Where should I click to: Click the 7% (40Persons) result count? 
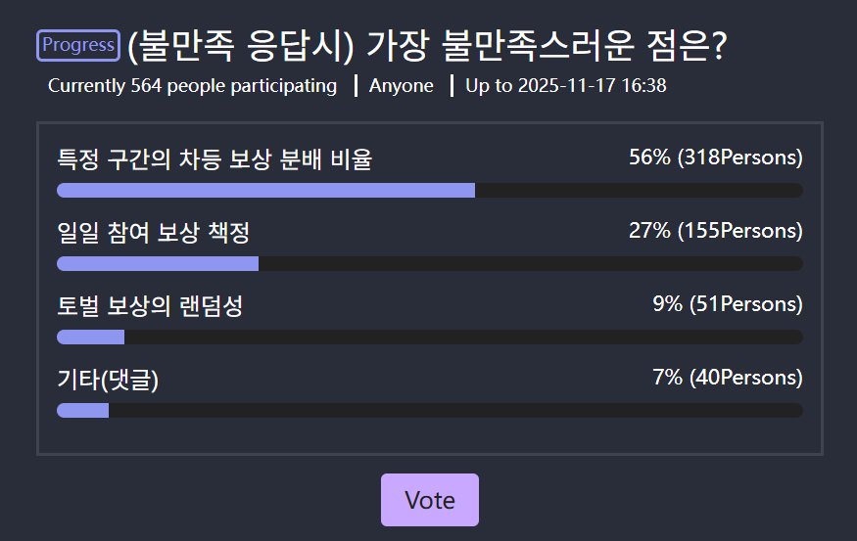coord(727,379)
